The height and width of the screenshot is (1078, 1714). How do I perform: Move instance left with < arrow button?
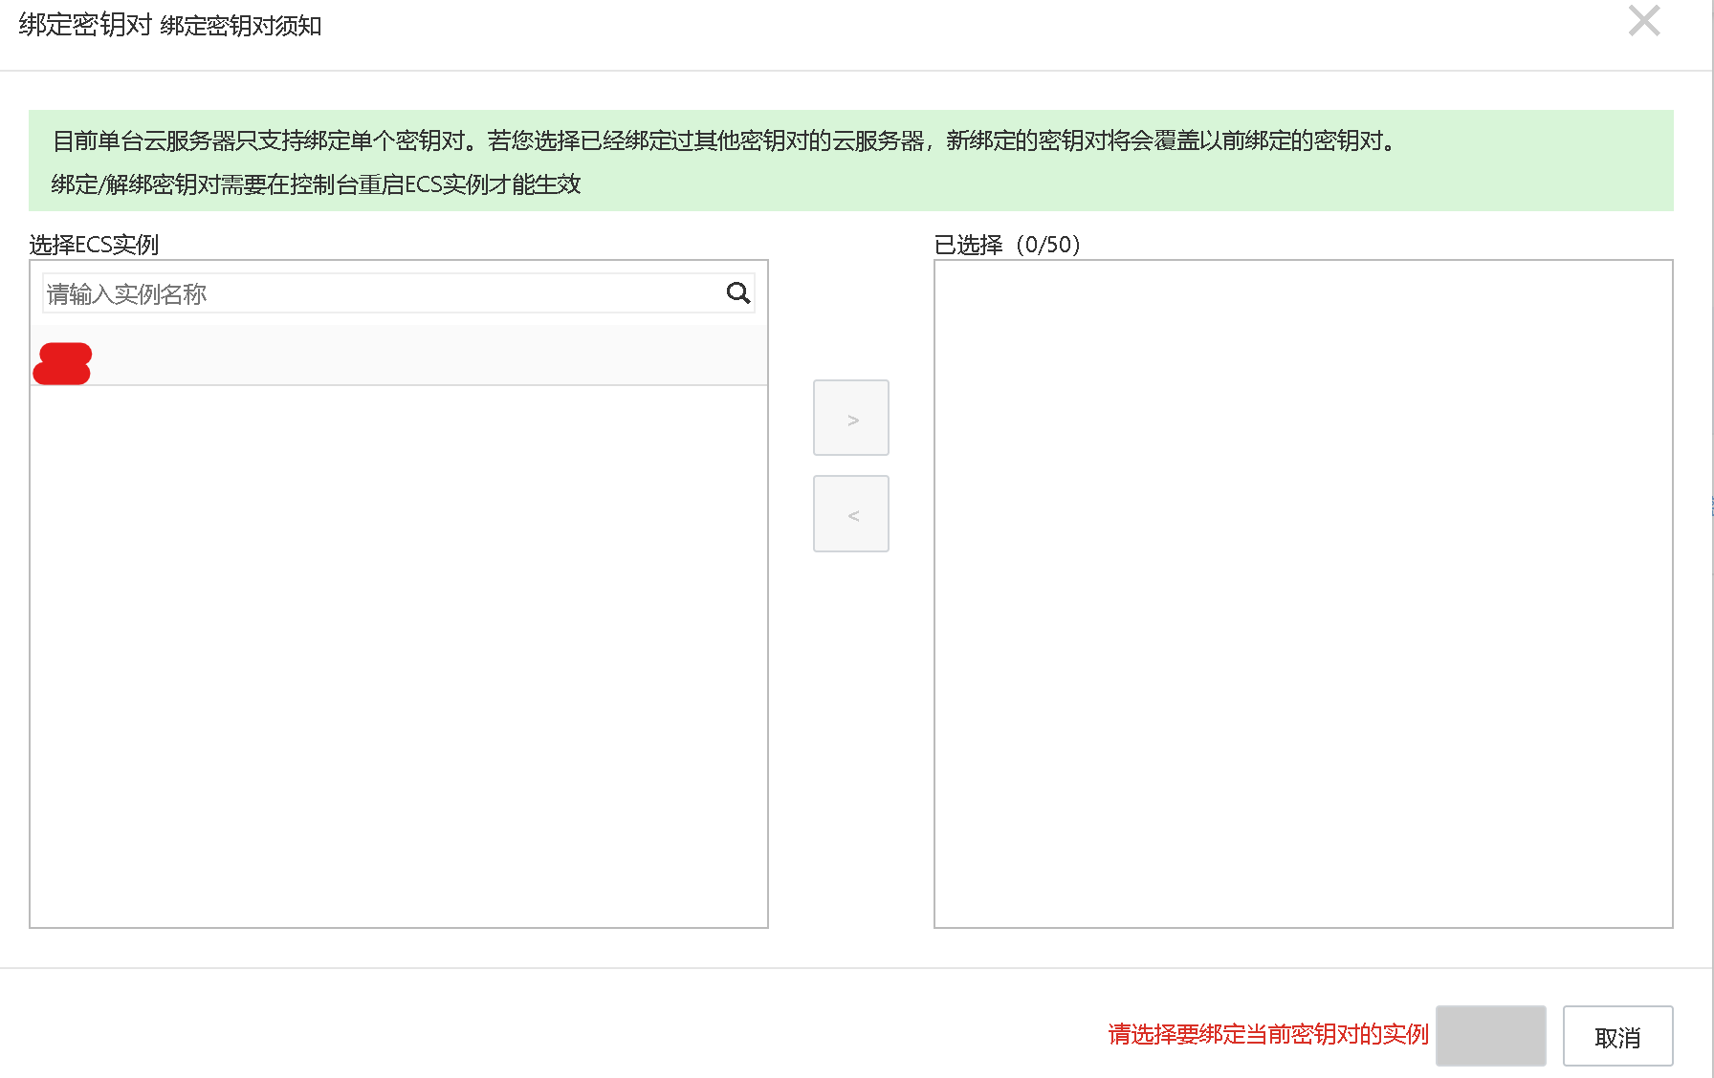[851, 513]
